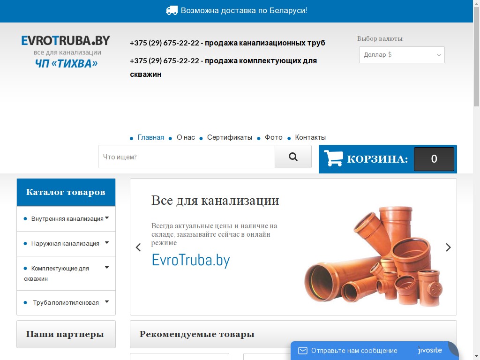
Task: Expand Наружная канализация category arrow
Action: pos(107,243)
